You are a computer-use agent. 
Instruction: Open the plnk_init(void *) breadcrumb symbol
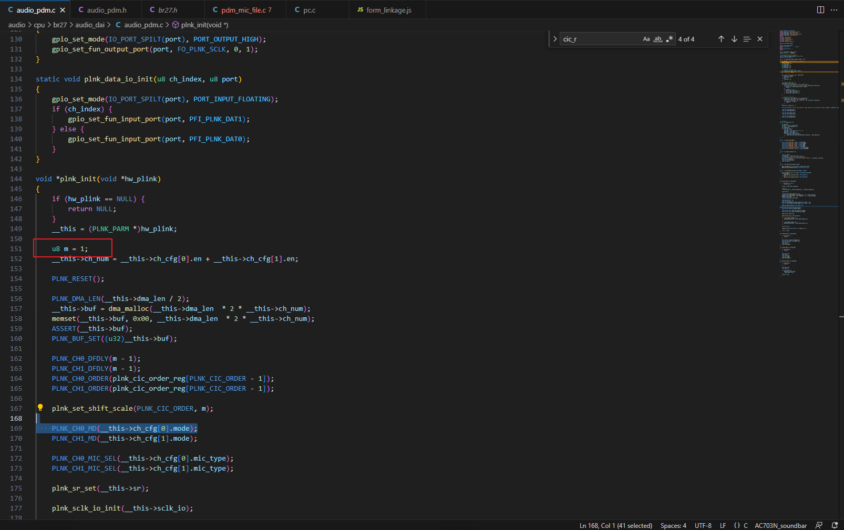pyautogui.click(x=200, y=25)
